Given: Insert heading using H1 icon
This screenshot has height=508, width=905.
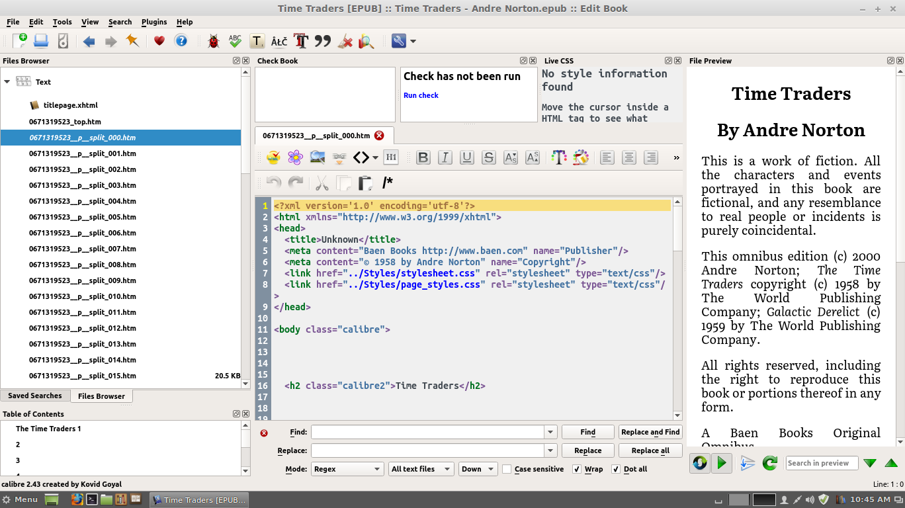Looking at the screenshot, I should click(391, 157).
